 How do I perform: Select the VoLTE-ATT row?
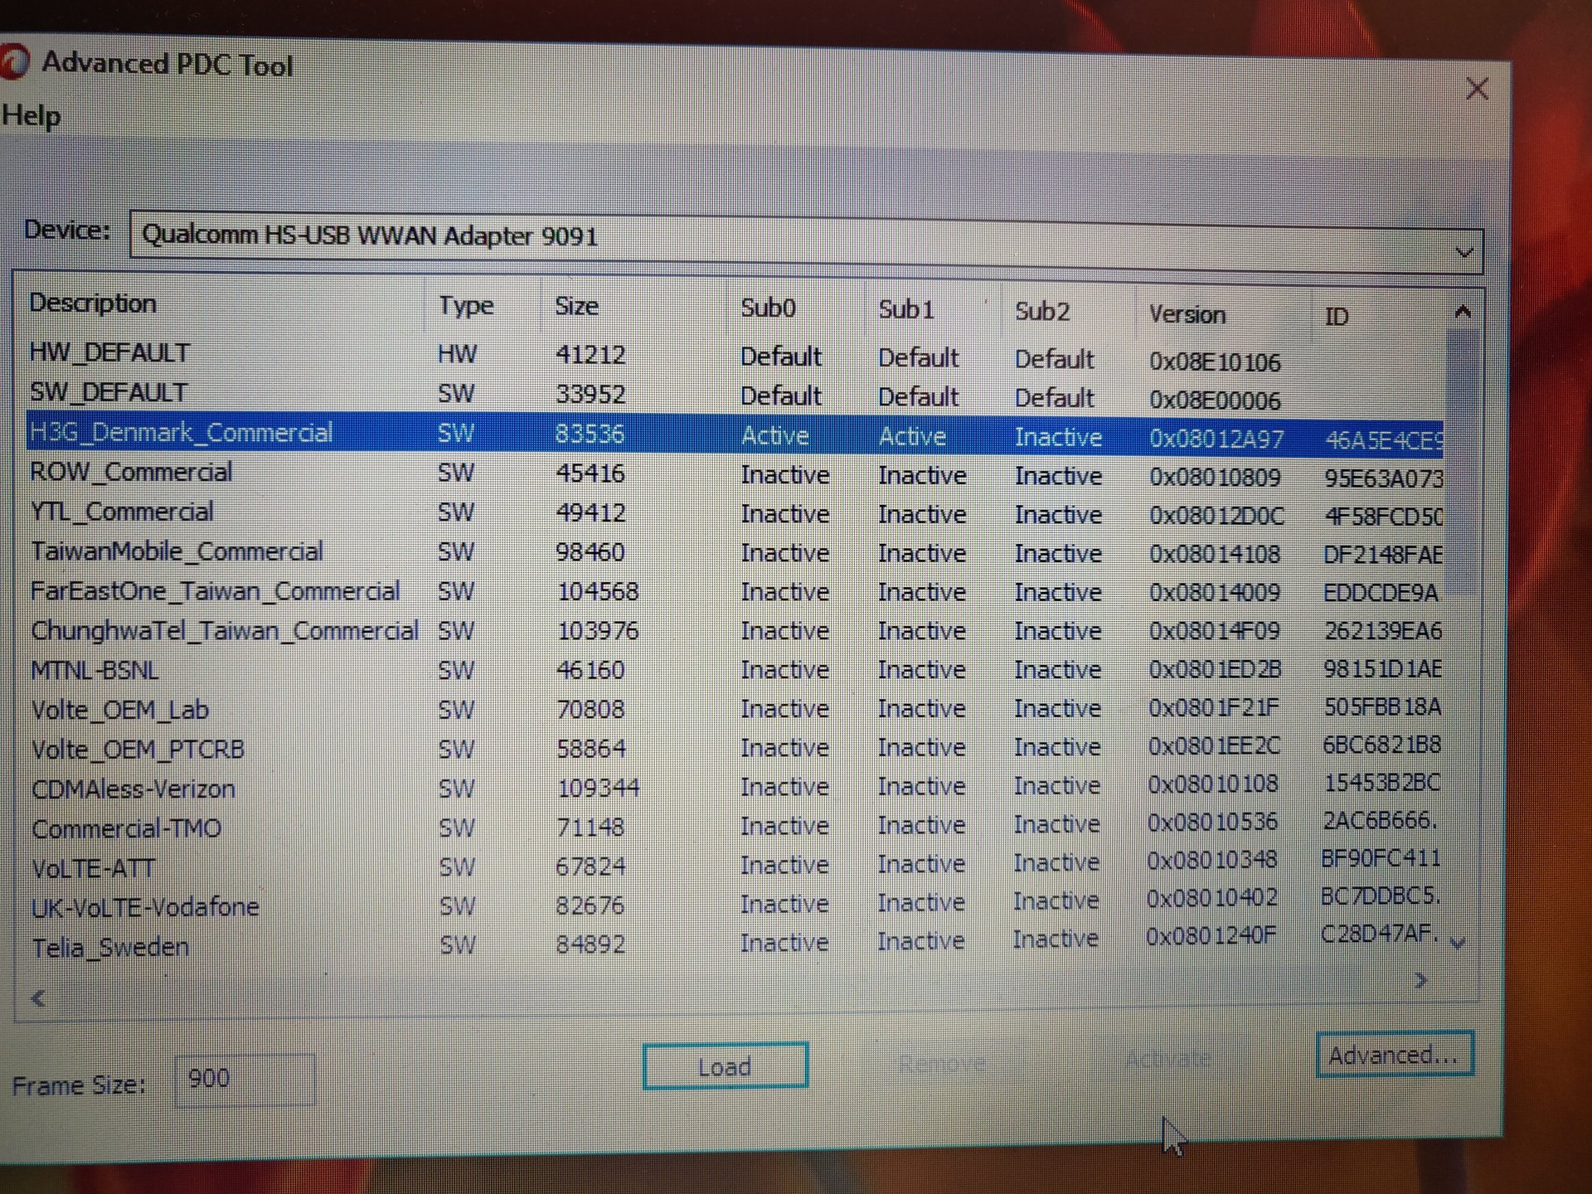pyautogui.click(x=735, y=866)
